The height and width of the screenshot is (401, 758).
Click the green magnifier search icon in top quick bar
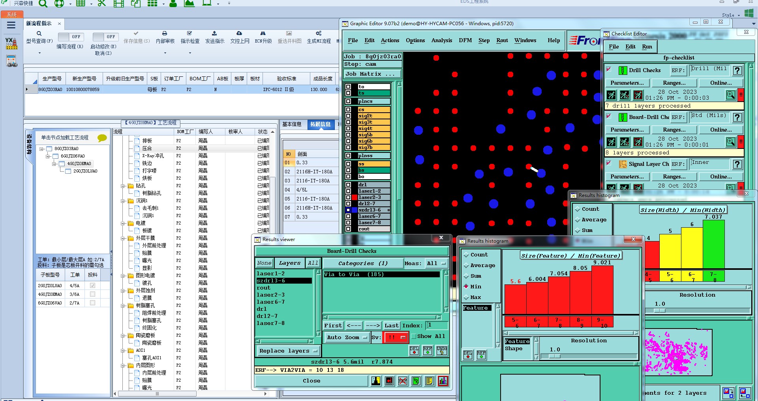[43, 4]
